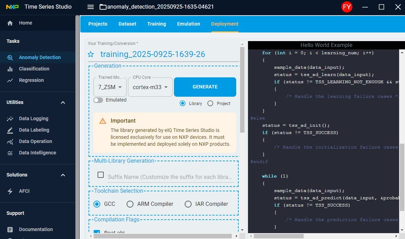This screenshot has width=405, height=239.
Task: Switch to the Deployment tab
Action: click(225, 24)
